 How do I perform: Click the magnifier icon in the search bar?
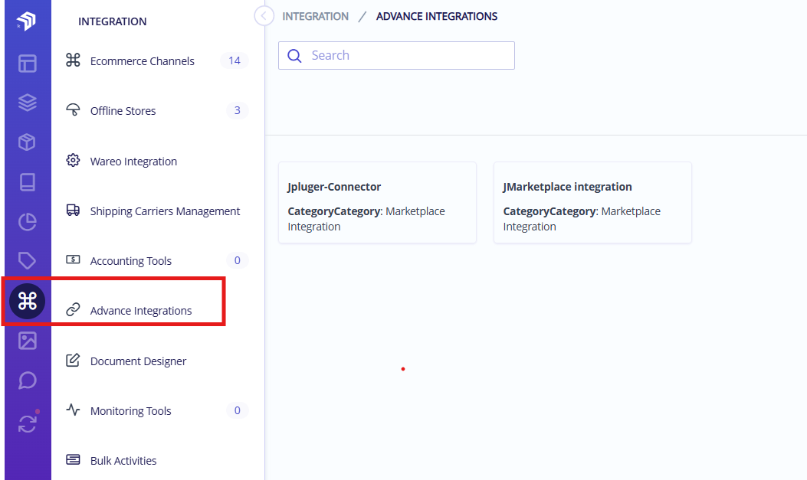click(x=295, y=55)
